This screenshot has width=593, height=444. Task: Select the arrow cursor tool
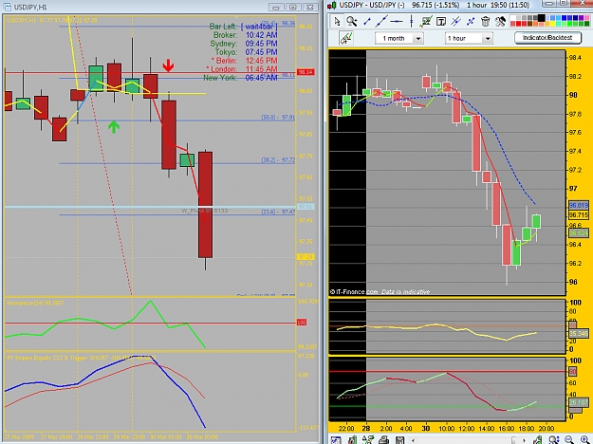(337, 21)
